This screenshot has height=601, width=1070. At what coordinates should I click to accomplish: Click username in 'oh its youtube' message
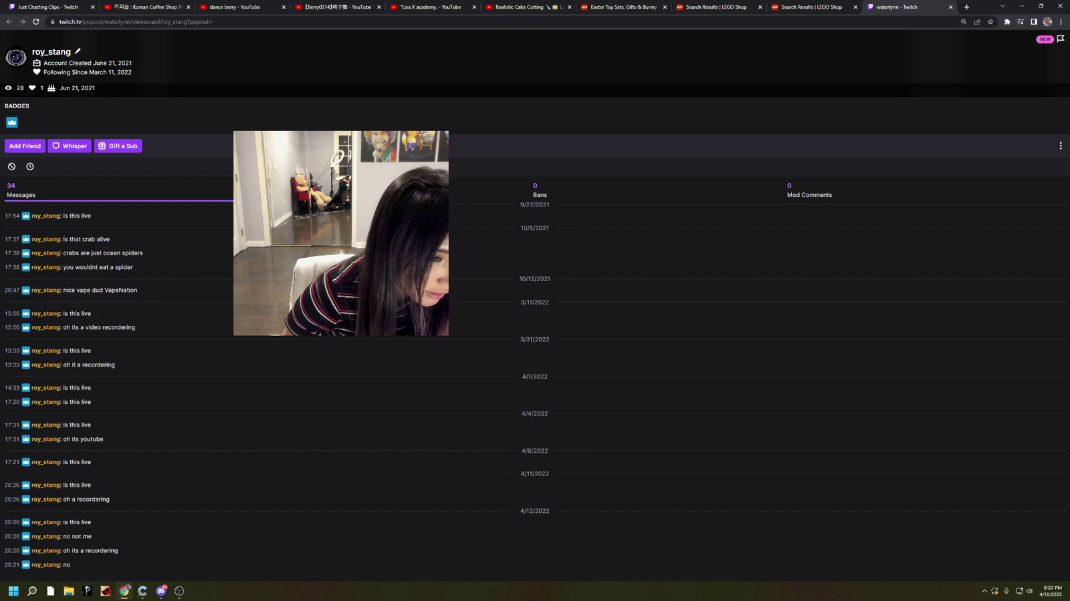pos(46,439)
